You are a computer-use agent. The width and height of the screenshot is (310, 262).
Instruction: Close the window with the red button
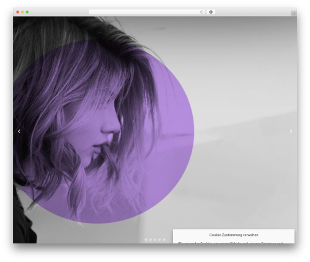point(18,12)
